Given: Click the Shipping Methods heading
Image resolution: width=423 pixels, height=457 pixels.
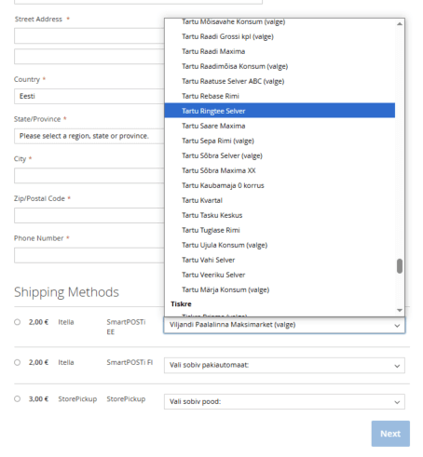Looking at the screenshot, I should coord(66,292).
